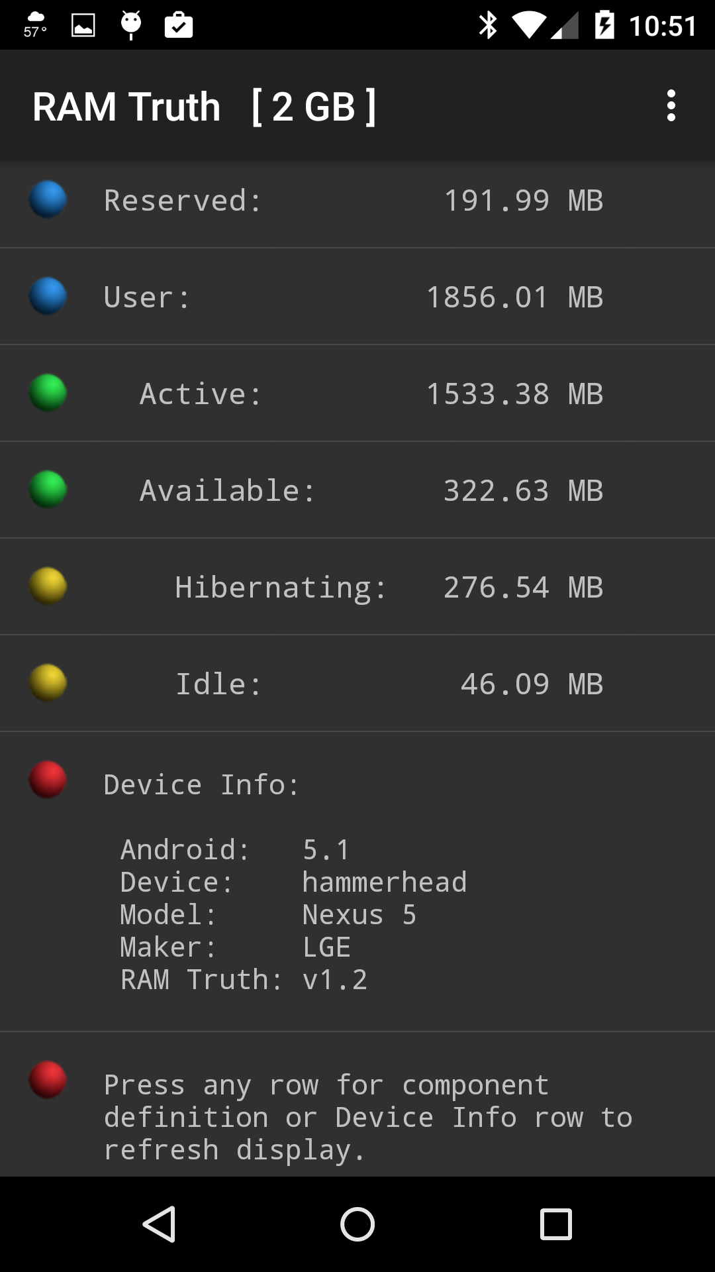Refresh display via Device Info label
This screenshot has width=715, height=1272.
coord(201,785)
